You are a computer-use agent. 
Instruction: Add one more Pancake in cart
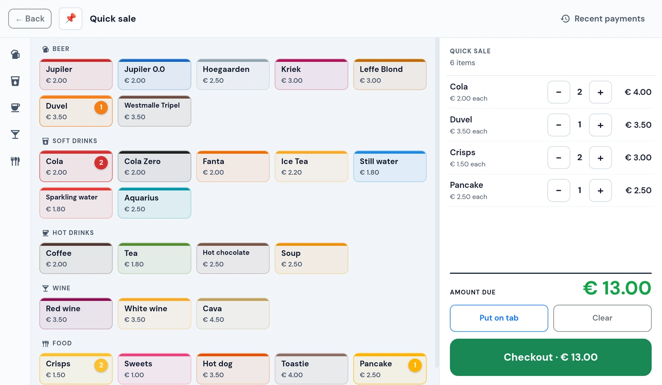click(x=600, y=190)
